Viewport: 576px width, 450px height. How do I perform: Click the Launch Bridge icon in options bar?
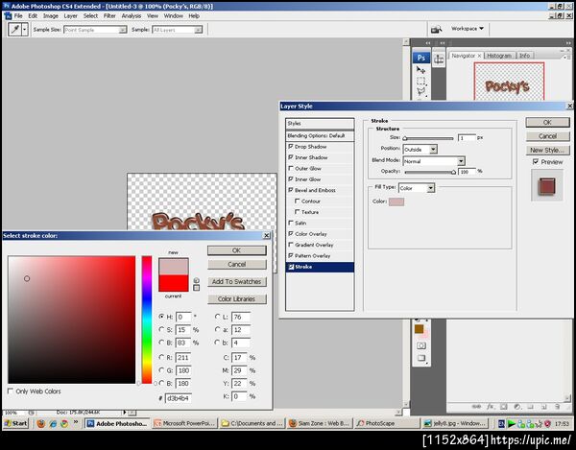point(436,29)
